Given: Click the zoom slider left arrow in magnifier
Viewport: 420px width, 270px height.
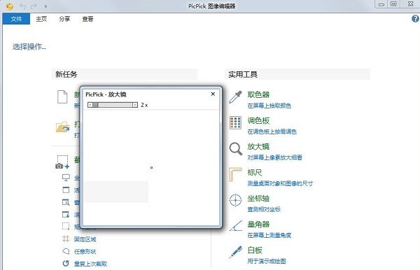Looking at the screenshot, I should [90, 105].
